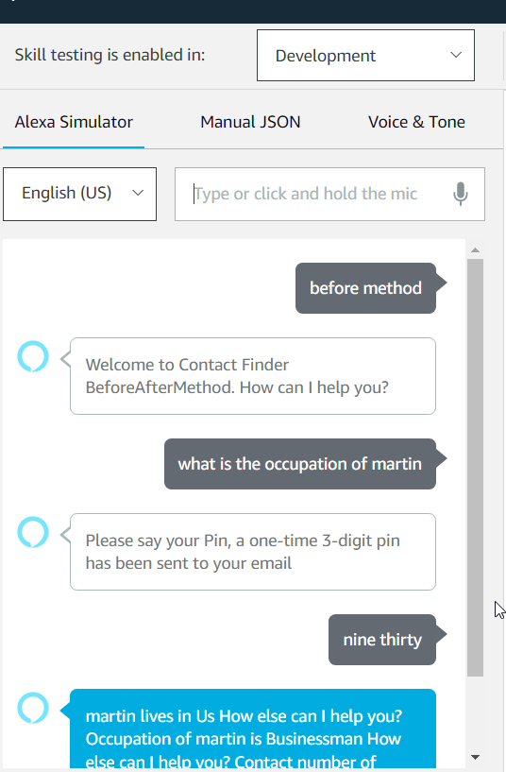Select the 'before method' utterance bubble

[366, 288]
